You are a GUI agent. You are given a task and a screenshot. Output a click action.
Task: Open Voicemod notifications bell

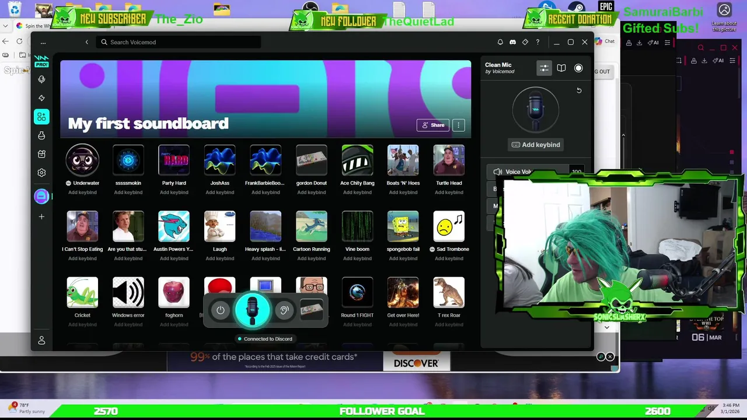point(500,42)
